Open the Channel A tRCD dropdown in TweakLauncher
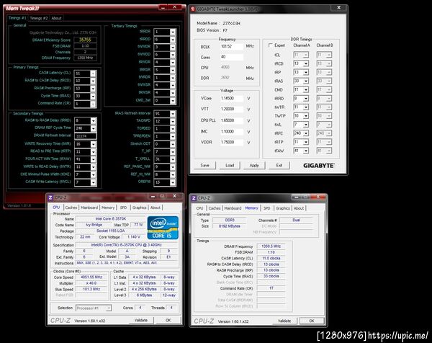Screen dimensions: 432x343 point(306,63)
